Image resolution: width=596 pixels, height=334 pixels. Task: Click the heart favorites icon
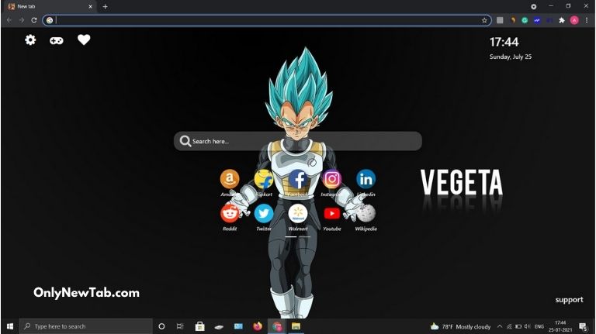pyautogui.click(x=84, y=40)
